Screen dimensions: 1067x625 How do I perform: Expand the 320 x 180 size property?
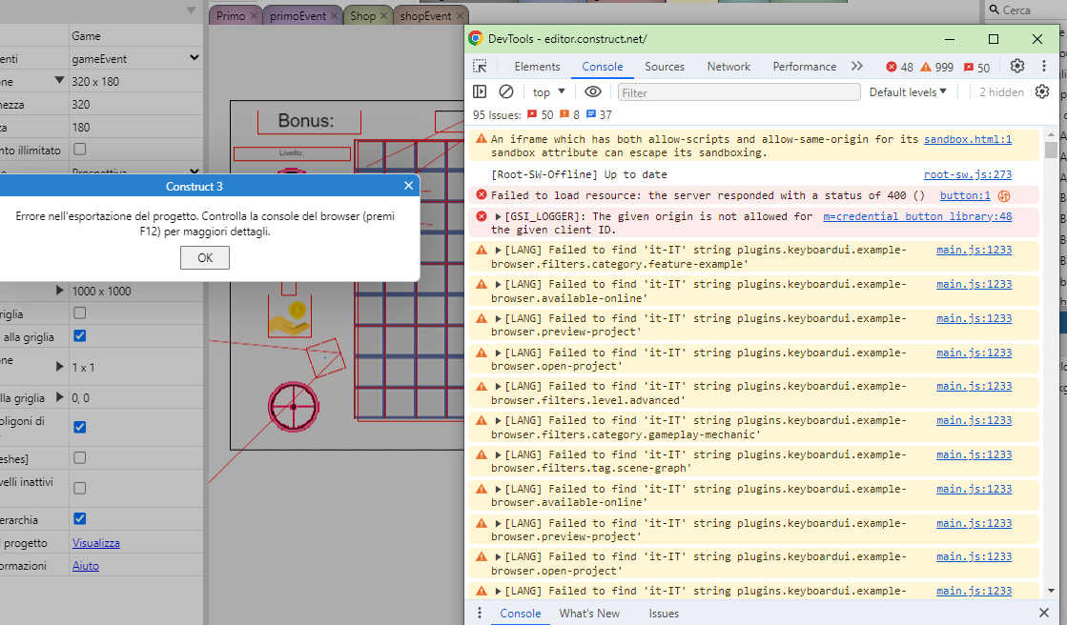click(59, 80)
